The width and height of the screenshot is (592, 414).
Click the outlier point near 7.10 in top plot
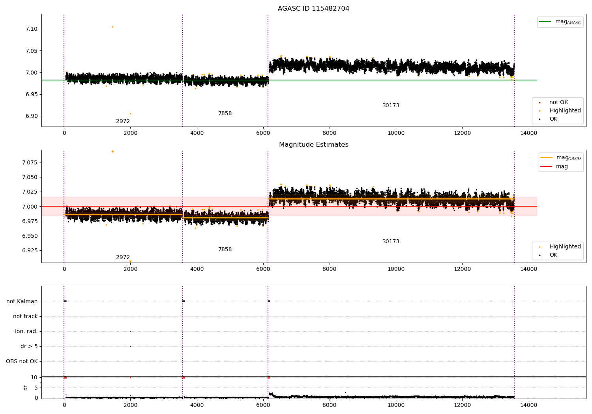point(112,27)
